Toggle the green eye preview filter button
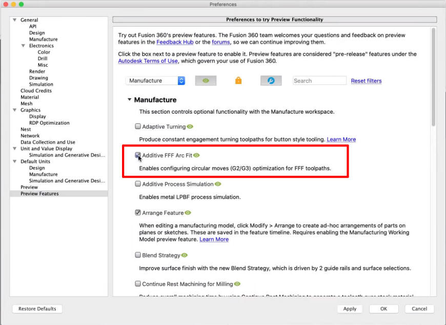The image size is (446, 325). click(x=206, y=81)
